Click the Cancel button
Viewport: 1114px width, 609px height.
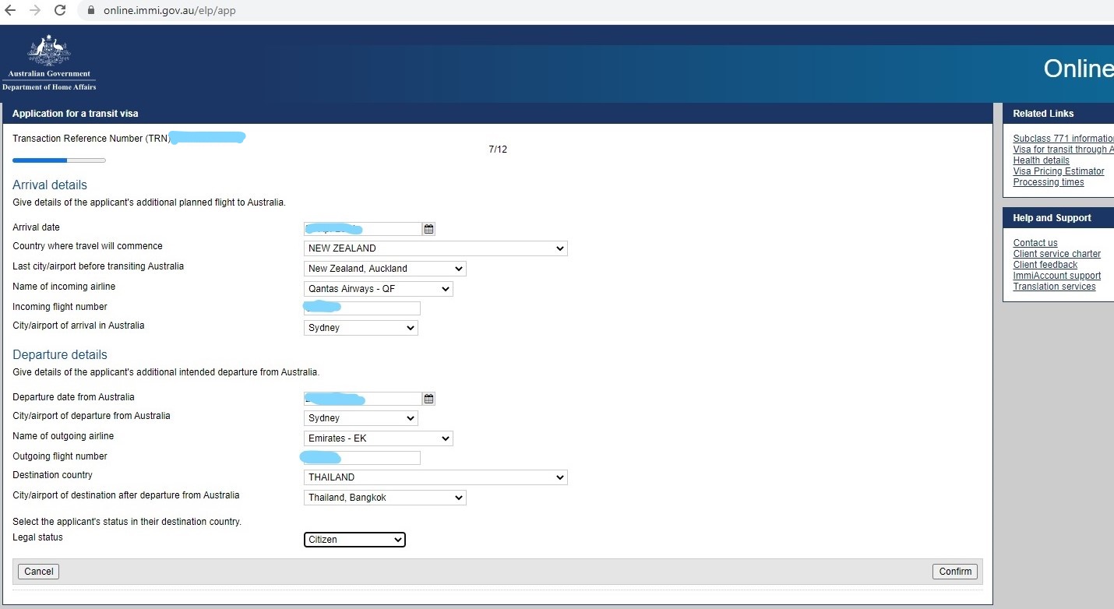pyautogui.click(x=38, y=572)
